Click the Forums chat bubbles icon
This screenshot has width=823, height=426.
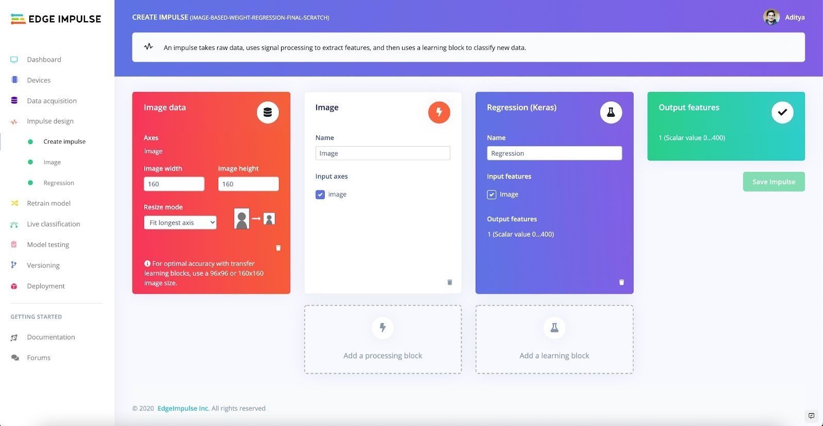point(15,358)
